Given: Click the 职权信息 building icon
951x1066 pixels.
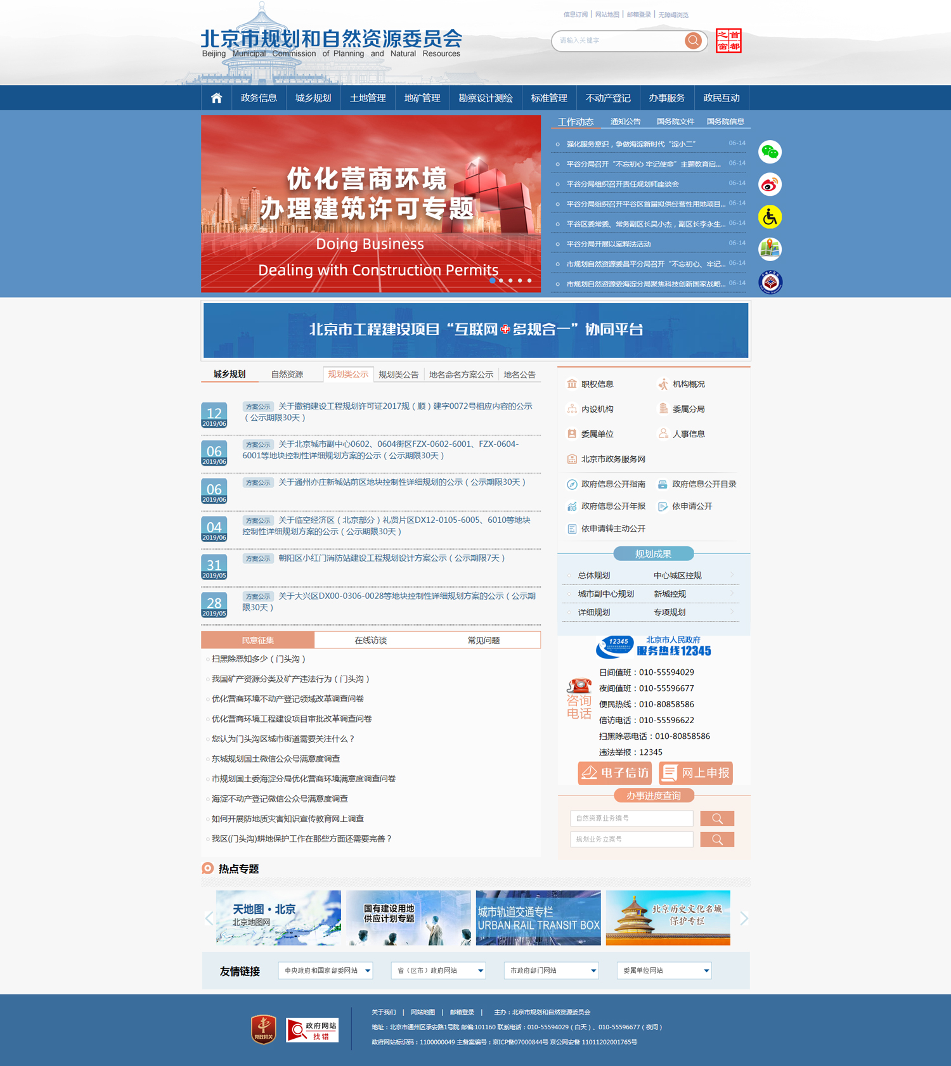Looking at the screenshot, I should point(572,384).
